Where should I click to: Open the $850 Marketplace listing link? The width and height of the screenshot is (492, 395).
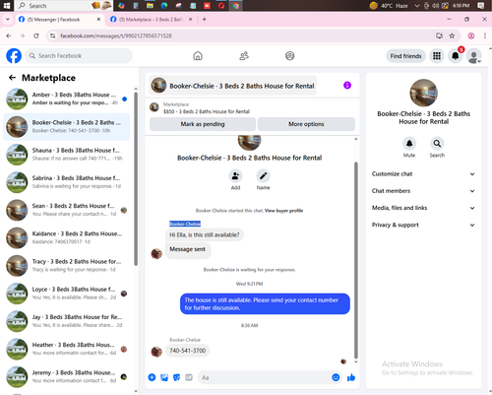coord(207,111)
